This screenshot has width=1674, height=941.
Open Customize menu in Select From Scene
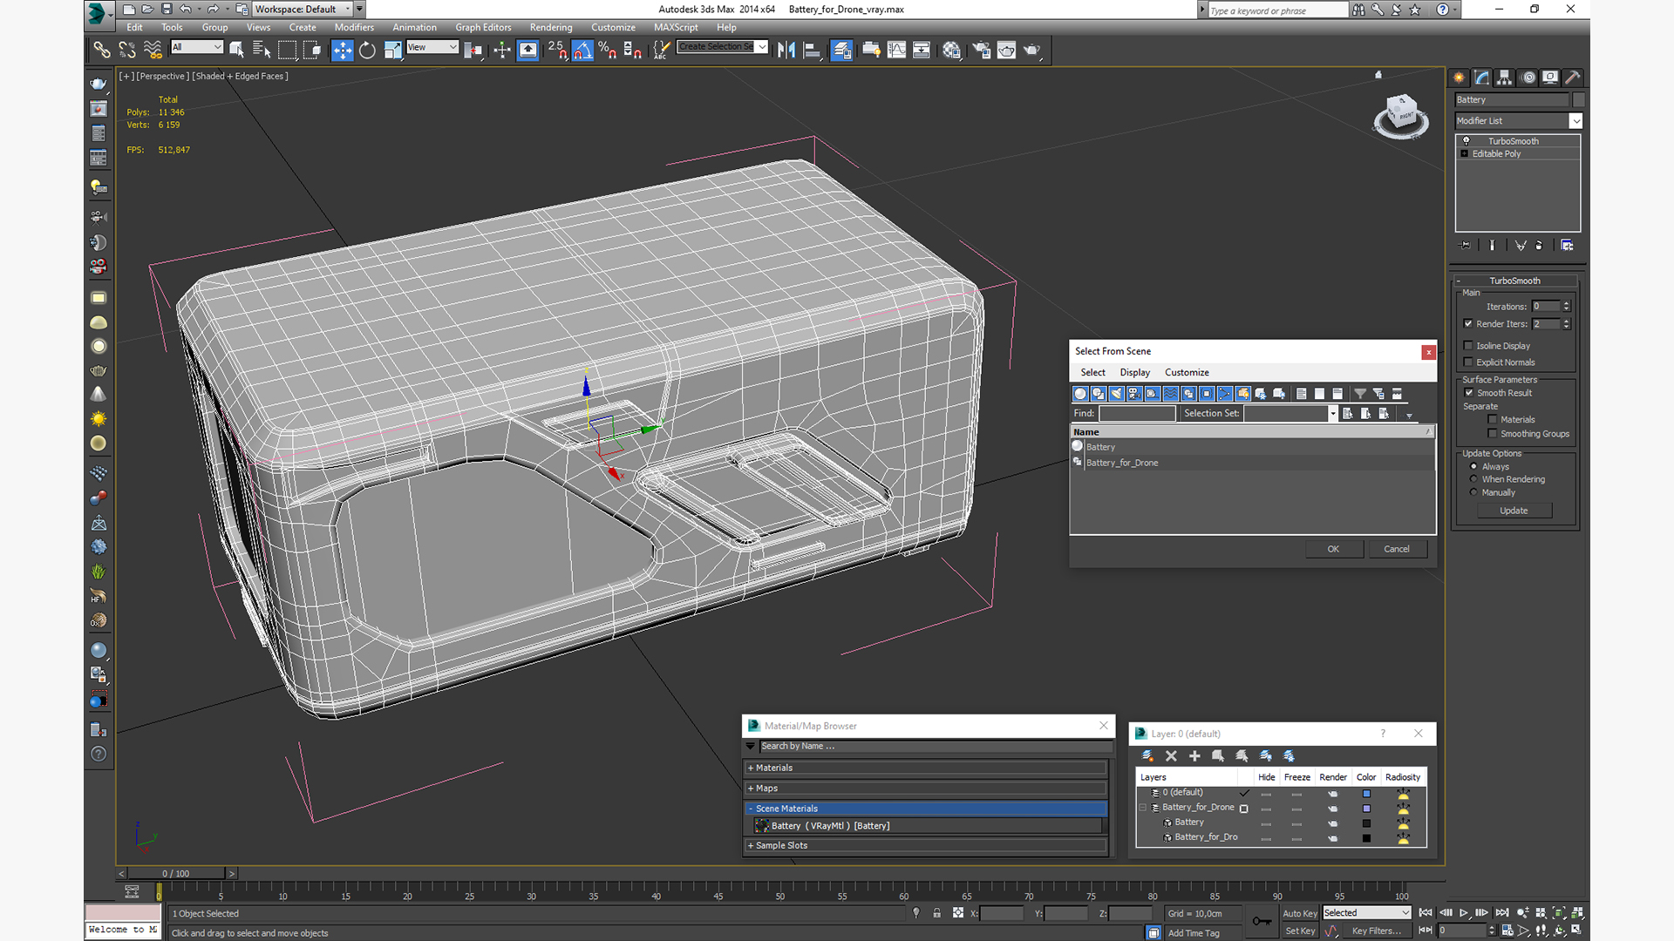point(1187,373)
